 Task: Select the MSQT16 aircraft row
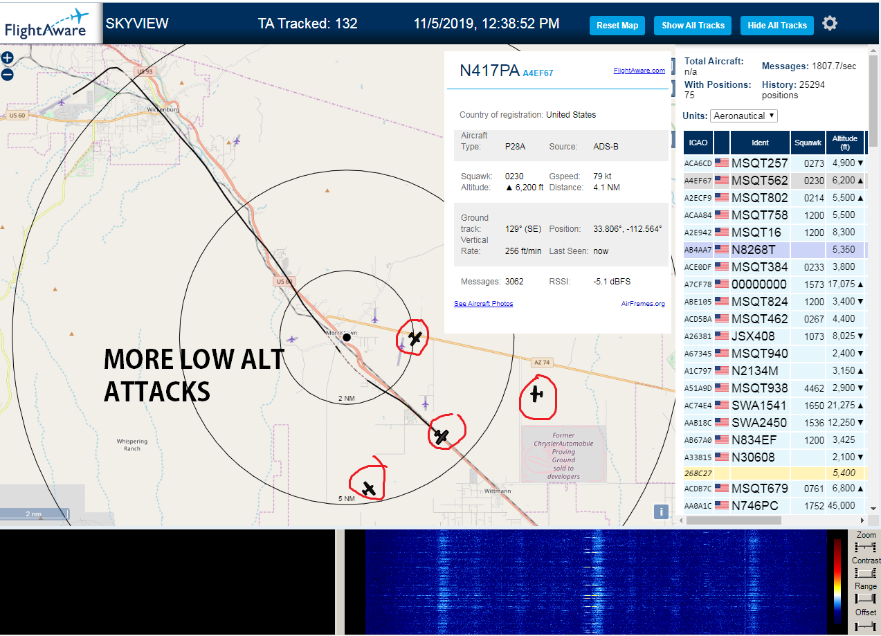click(774, 233)
